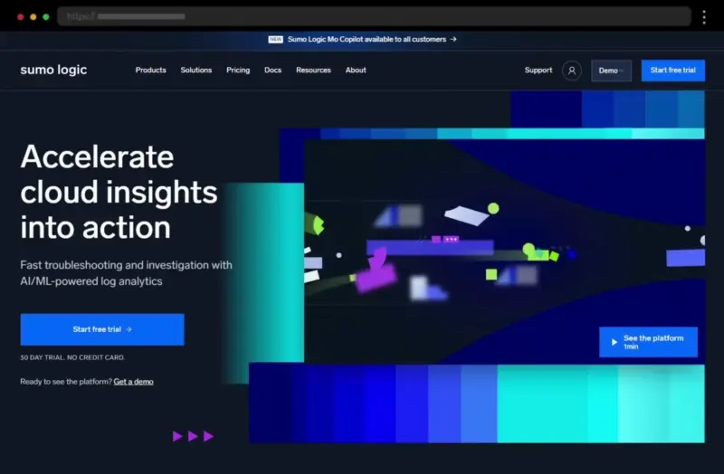724x474 pixels.
Task: Open the Resources menu
Action: pos(313,71)
